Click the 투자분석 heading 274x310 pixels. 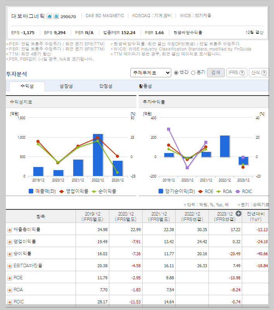tap(17, 74)
